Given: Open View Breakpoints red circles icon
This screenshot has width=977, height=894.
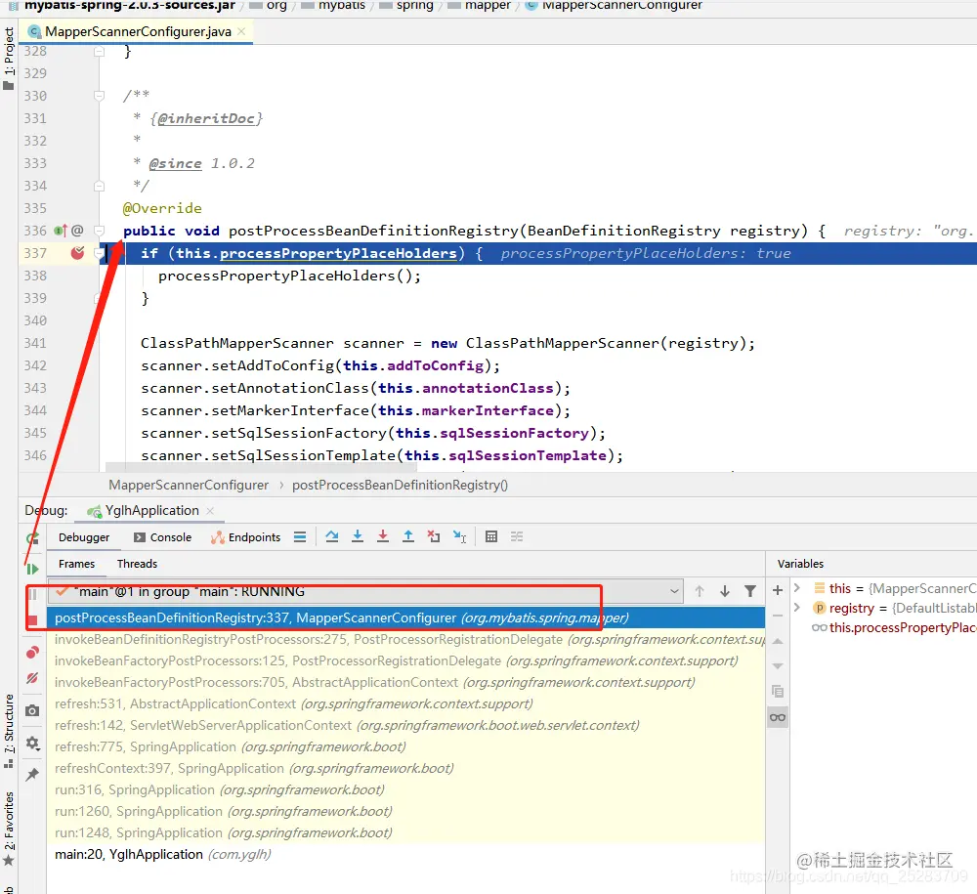Looking at the screenshot, I should [32, 653].
